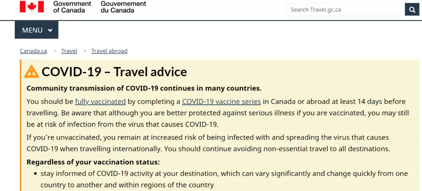
Task: Expand the MENU chevron arrow
Action: point(50,30)
